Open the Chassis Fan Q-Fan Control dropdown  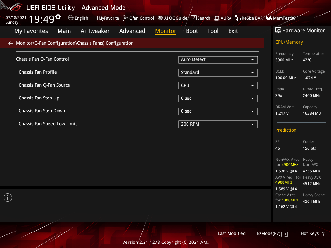218,59
